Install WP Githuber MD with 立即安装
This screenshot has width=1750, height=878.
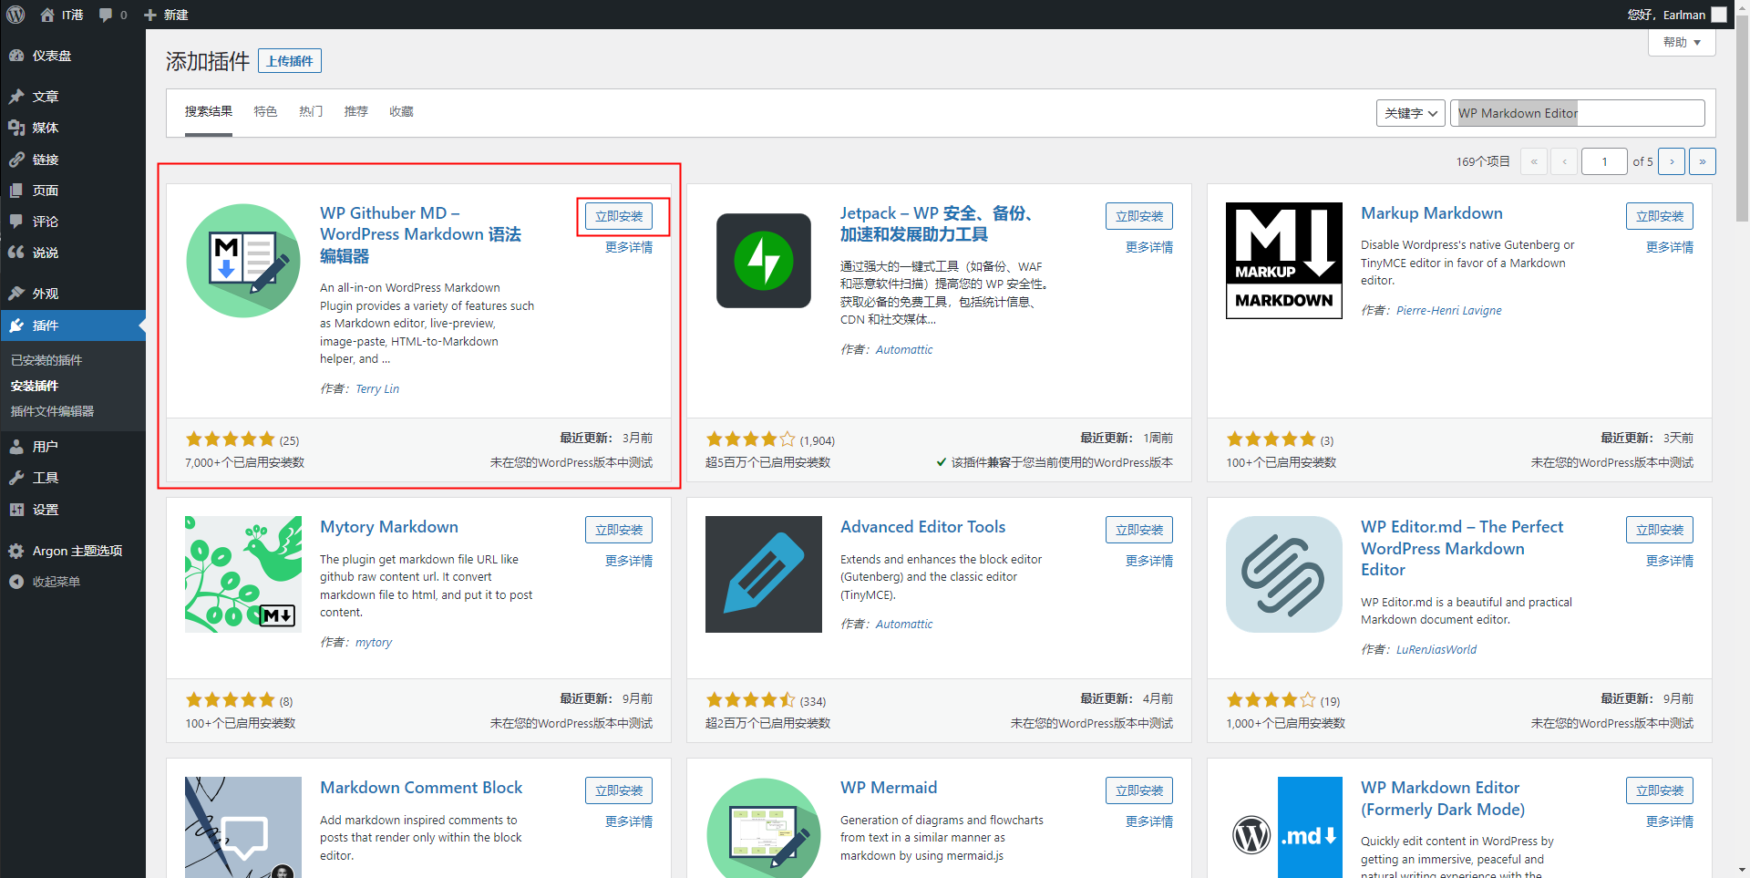tap(619, 216)
